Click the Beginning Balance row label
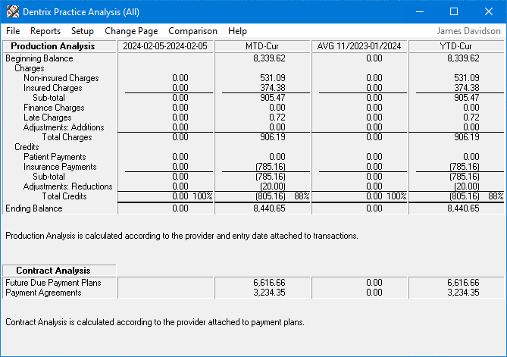 pos(36,58)
